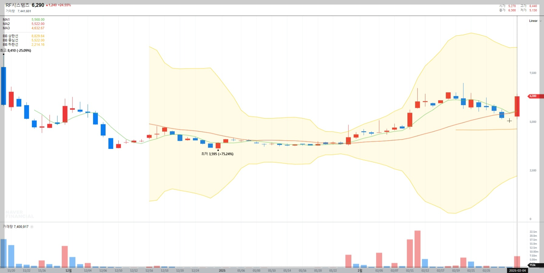Viewport: 544px width, 273px height.
Task: Click the 거래량 7,400,917 volume pane label
Action: point(16,227)
